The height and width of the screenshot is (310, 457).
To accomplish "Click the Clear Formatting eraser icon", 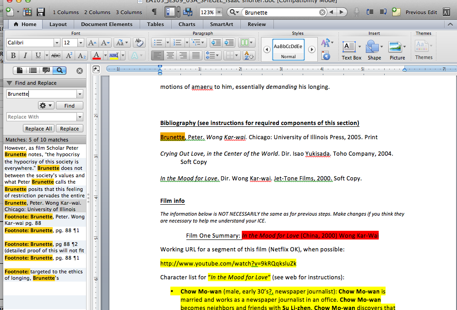I will (x=139, y=43).
